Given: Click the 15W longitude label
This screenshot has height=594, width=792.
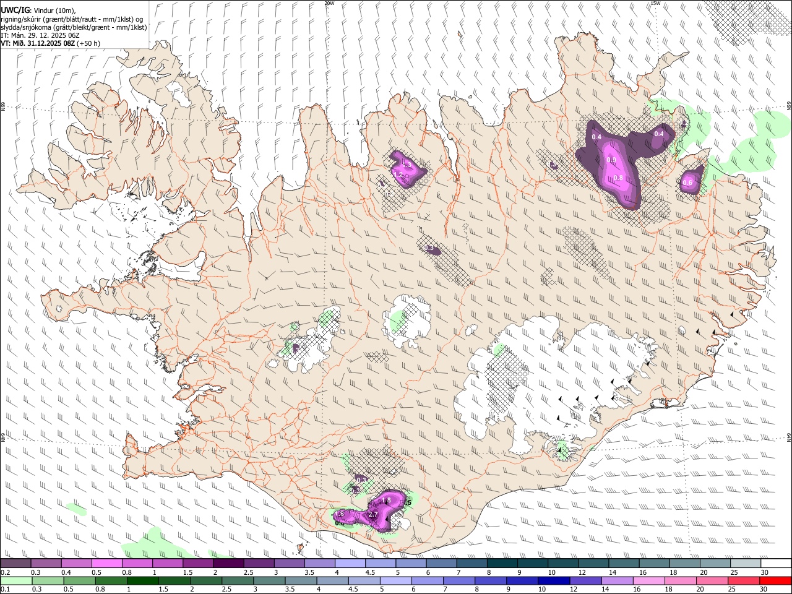Looking at the screenshot, I should pyautogui.click(x=655, y=3).
